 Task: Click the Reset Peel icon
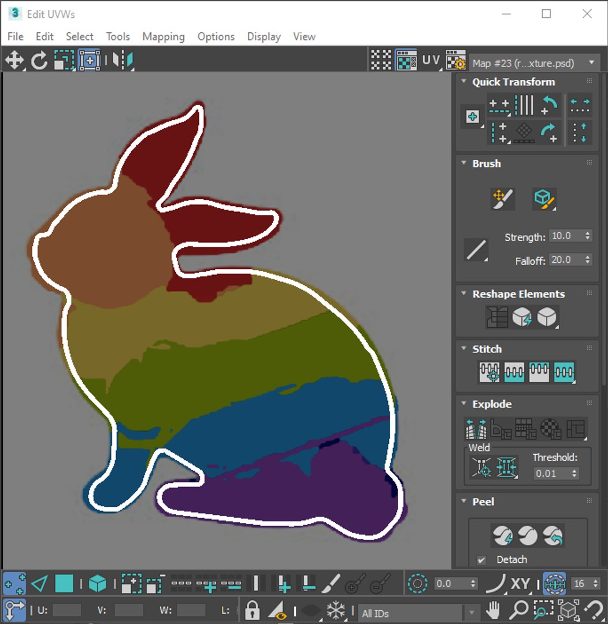[553, 535]
